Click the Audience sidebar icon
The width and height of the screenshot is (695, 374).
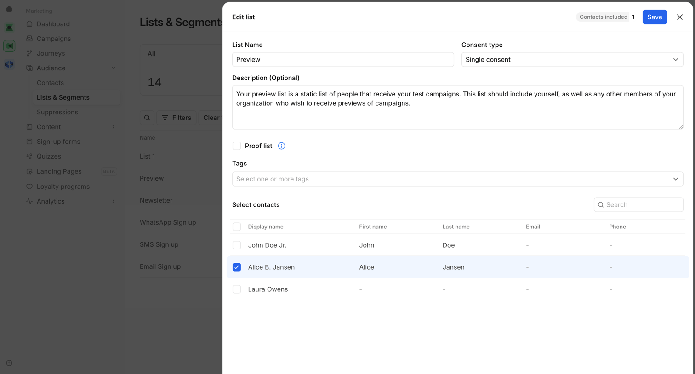[29, 68]
